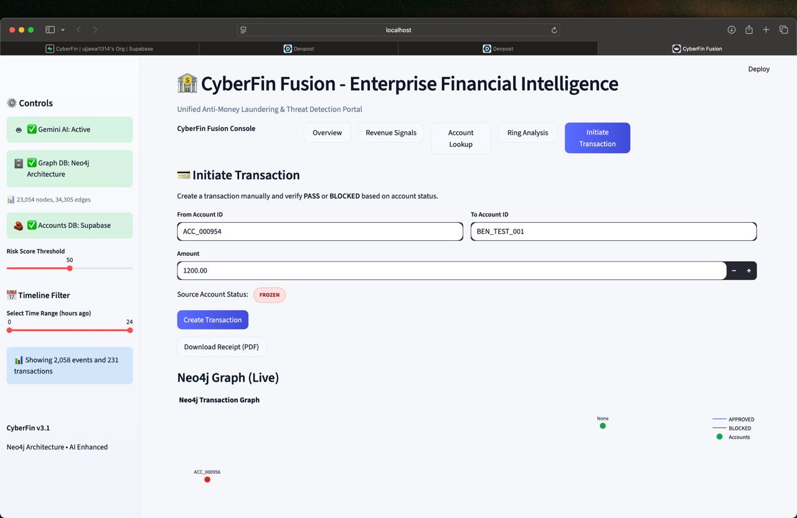Click the From Account ID field
The image size is (797, 518).
[x=320, y=232]
